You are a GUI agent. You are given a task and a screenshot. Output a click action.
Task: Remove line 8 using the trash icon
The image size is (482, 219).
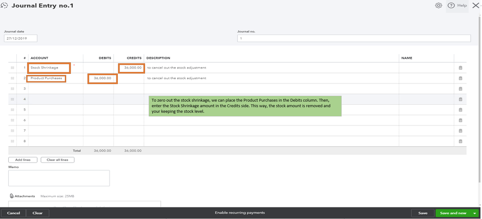pyautogui.click(x=460, y=141)
